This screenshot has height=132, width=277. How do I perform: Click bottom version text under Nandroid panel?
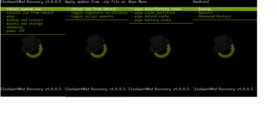223,89
